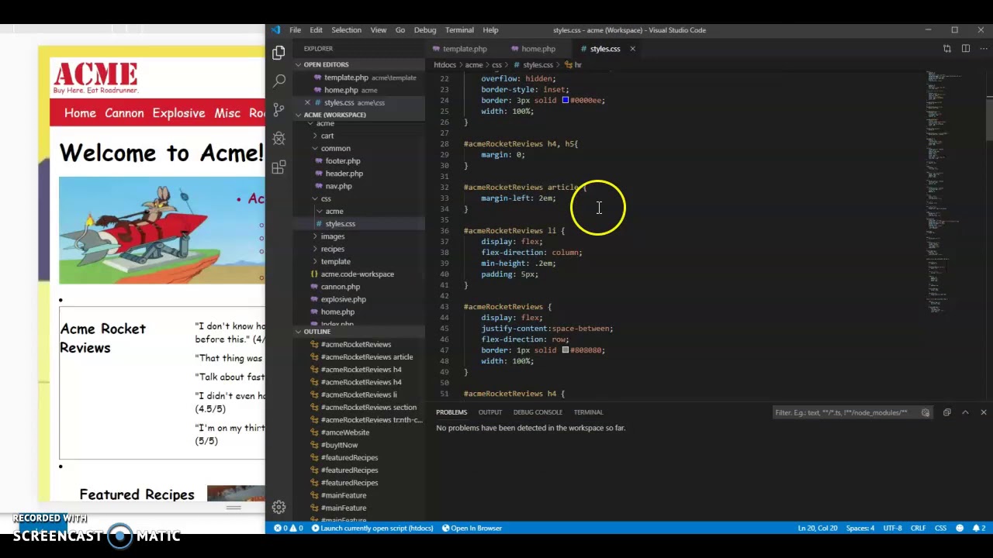
Task: Close the styles.css editor tab
Action: coord(632,49)
